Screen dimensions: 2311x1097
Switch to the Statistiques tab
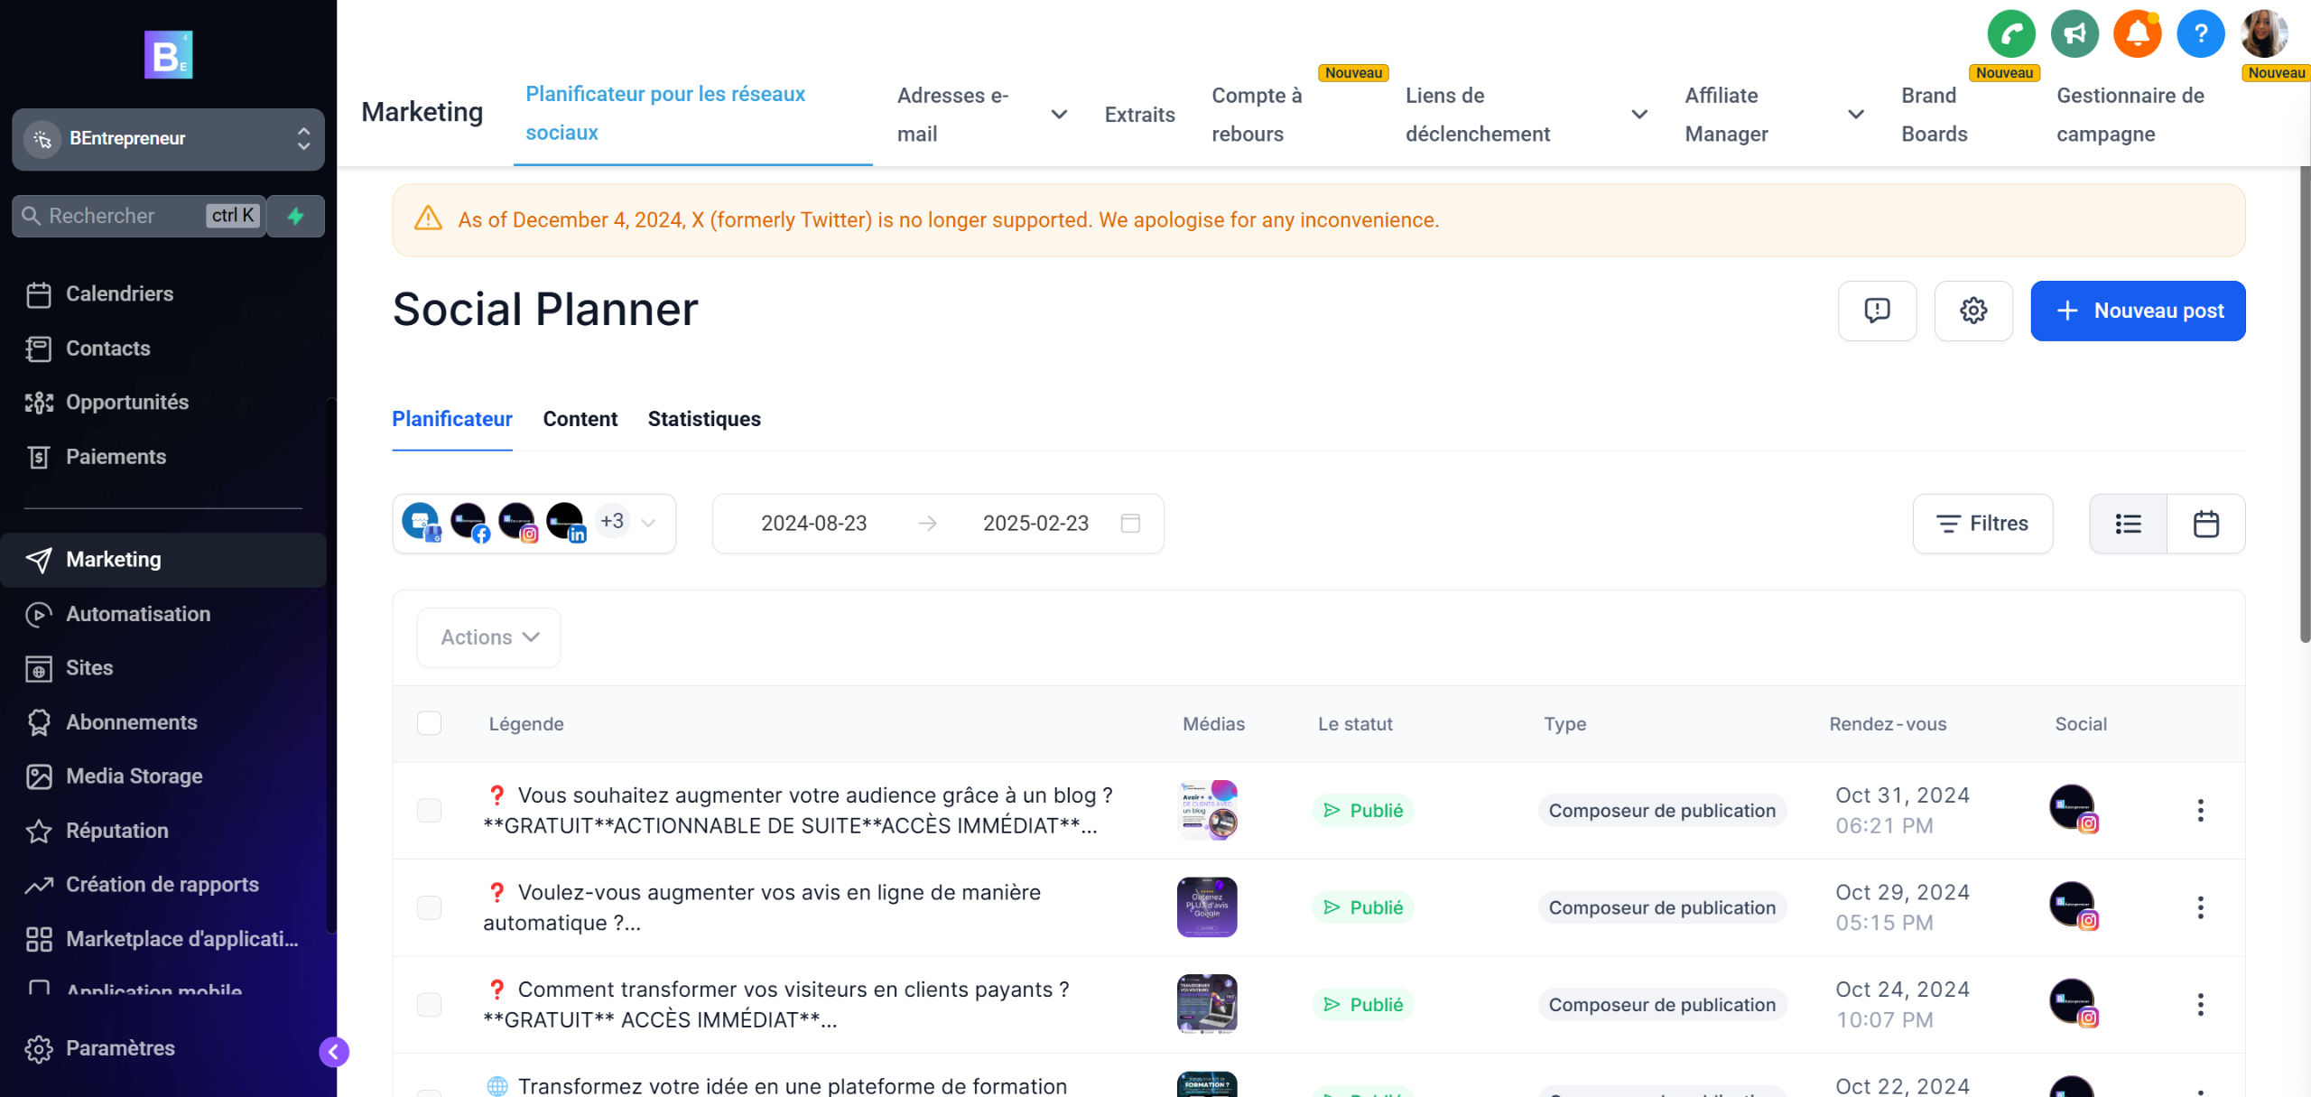pos(703,419)
